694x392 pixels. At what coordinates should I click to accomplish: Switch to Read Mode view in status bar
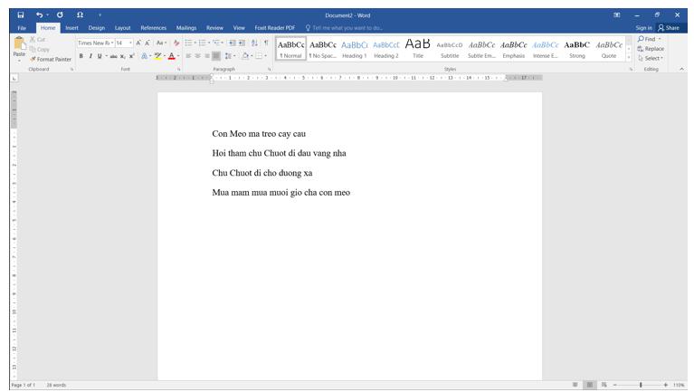575,385
